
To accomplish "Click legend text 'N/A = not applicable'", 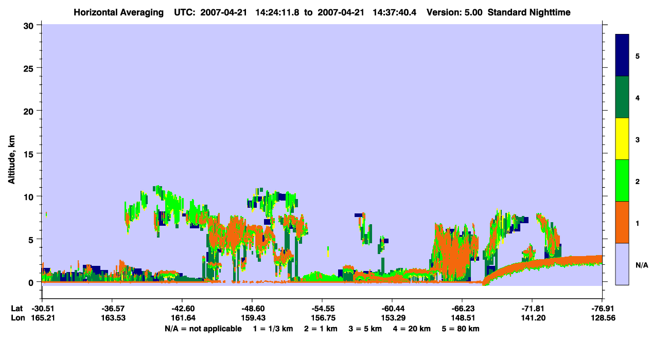I will tap(203, 329).
